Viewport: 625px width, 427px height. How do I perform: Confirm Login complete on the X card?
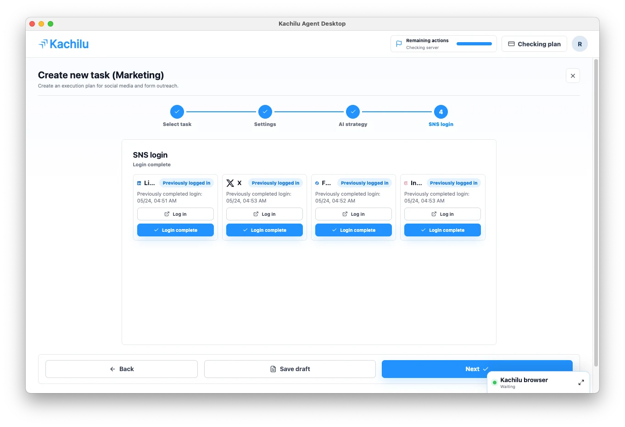coord(264,230)
